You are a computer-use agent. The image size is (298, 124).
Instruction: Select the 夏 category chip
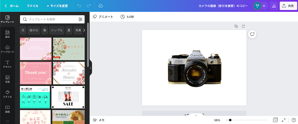tap(69, 30)
